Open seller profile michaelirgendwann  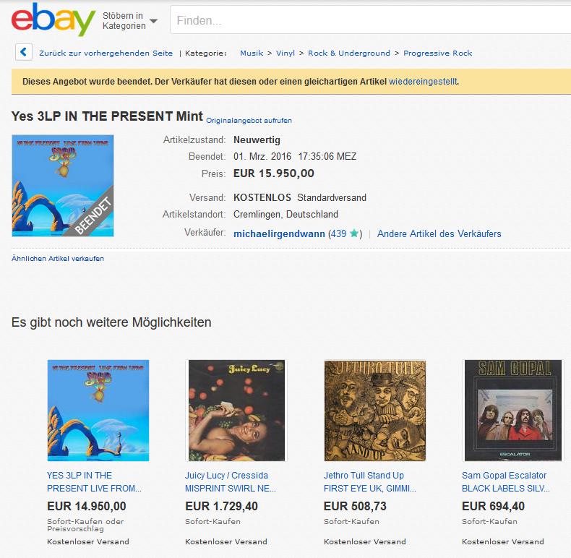coord(279,233)
